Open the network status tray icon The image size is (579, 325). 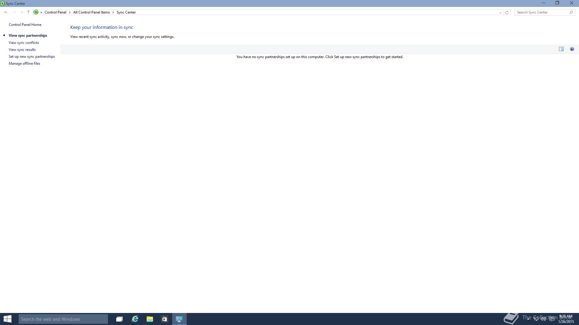click(x=536, y=319)
